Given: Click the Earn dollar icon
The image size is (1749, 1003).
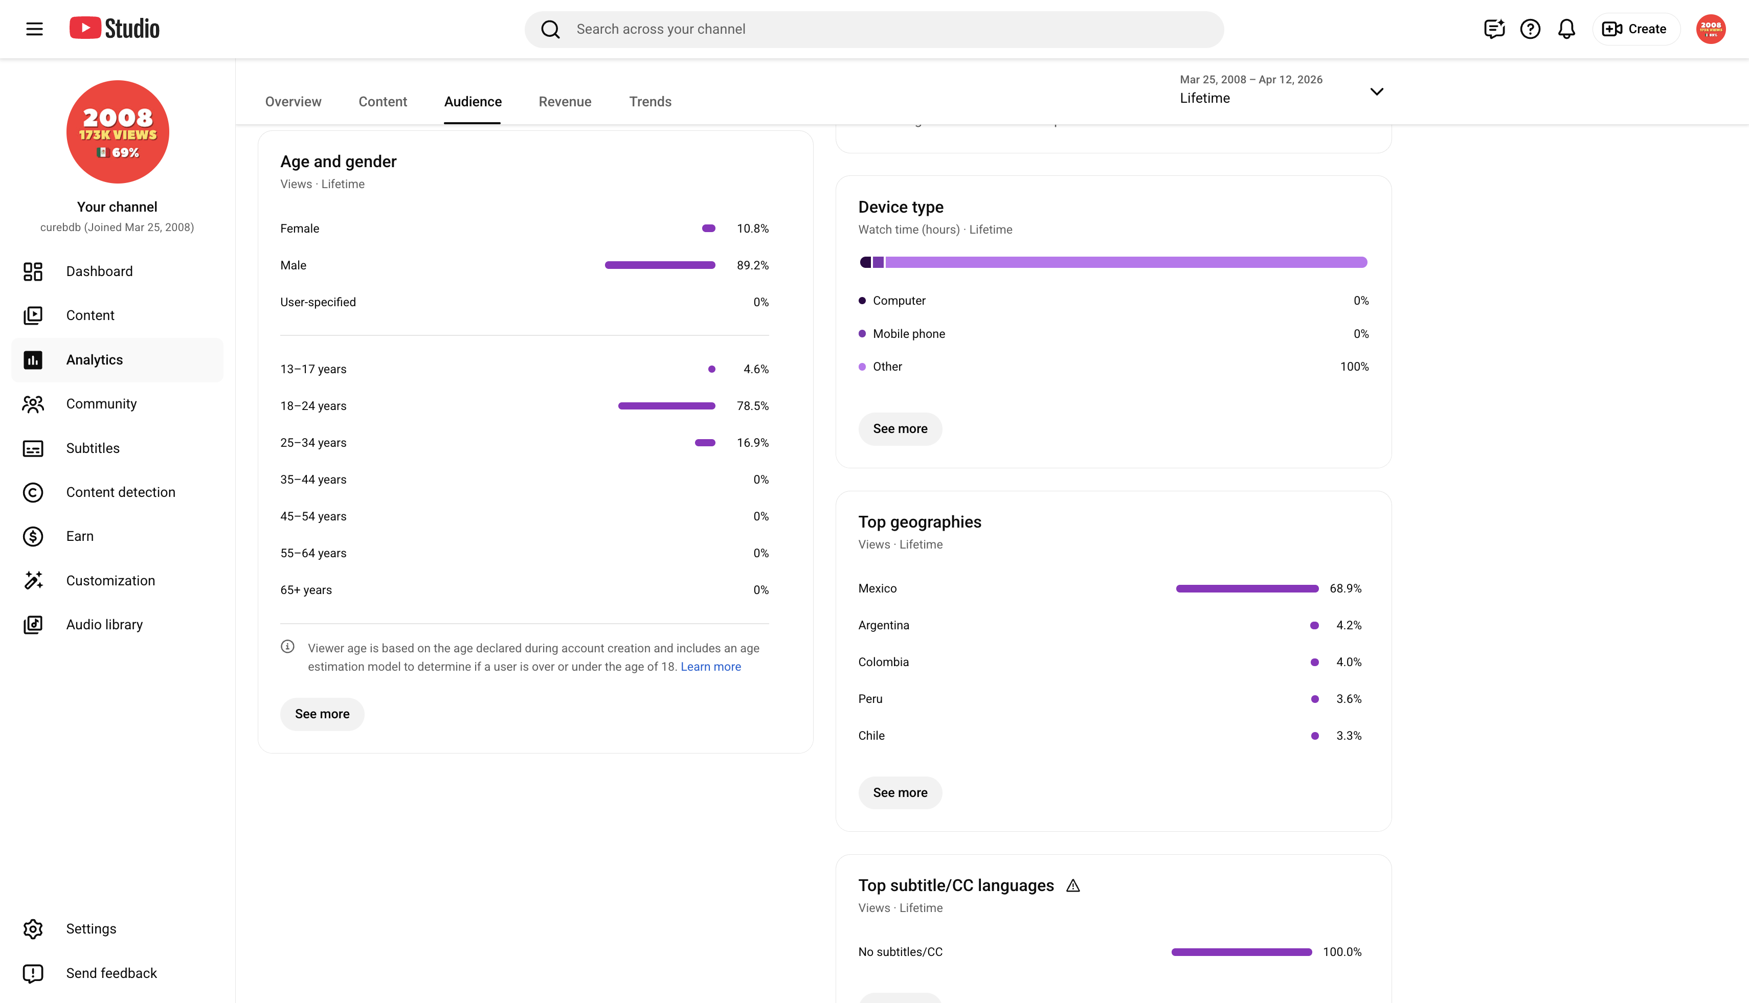Looking at the screenshot, I should [33, 537].
